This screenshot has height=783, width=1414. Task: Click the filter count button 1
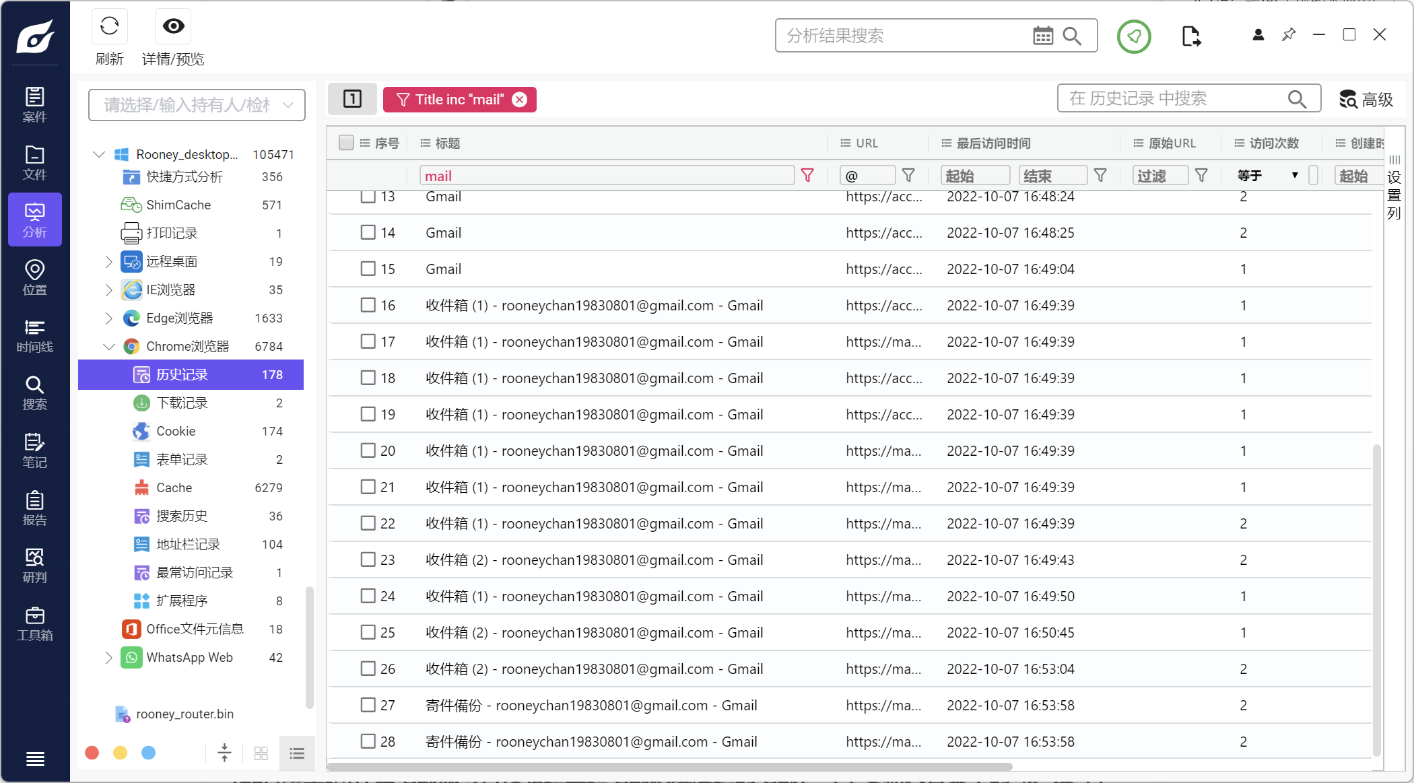click(352, 99)
